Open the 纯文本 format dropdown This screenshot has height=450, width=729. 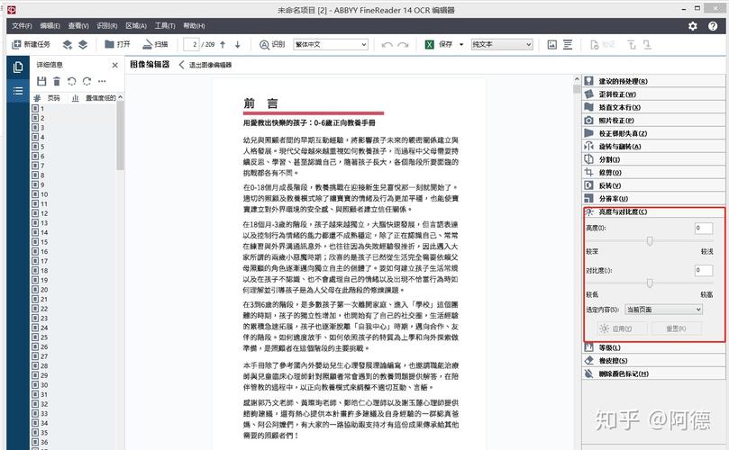[502, 45]
